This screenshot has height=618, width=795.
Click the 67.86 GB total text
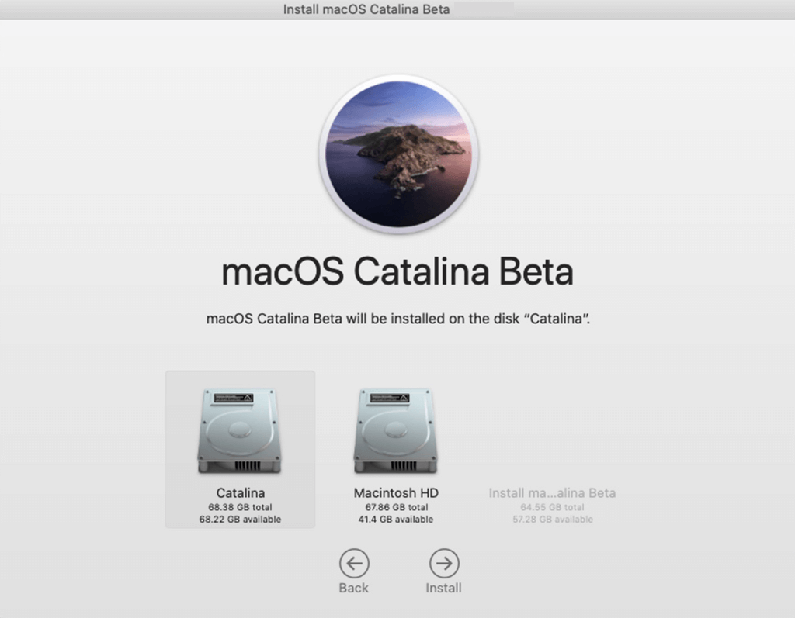tap(397, 507)
